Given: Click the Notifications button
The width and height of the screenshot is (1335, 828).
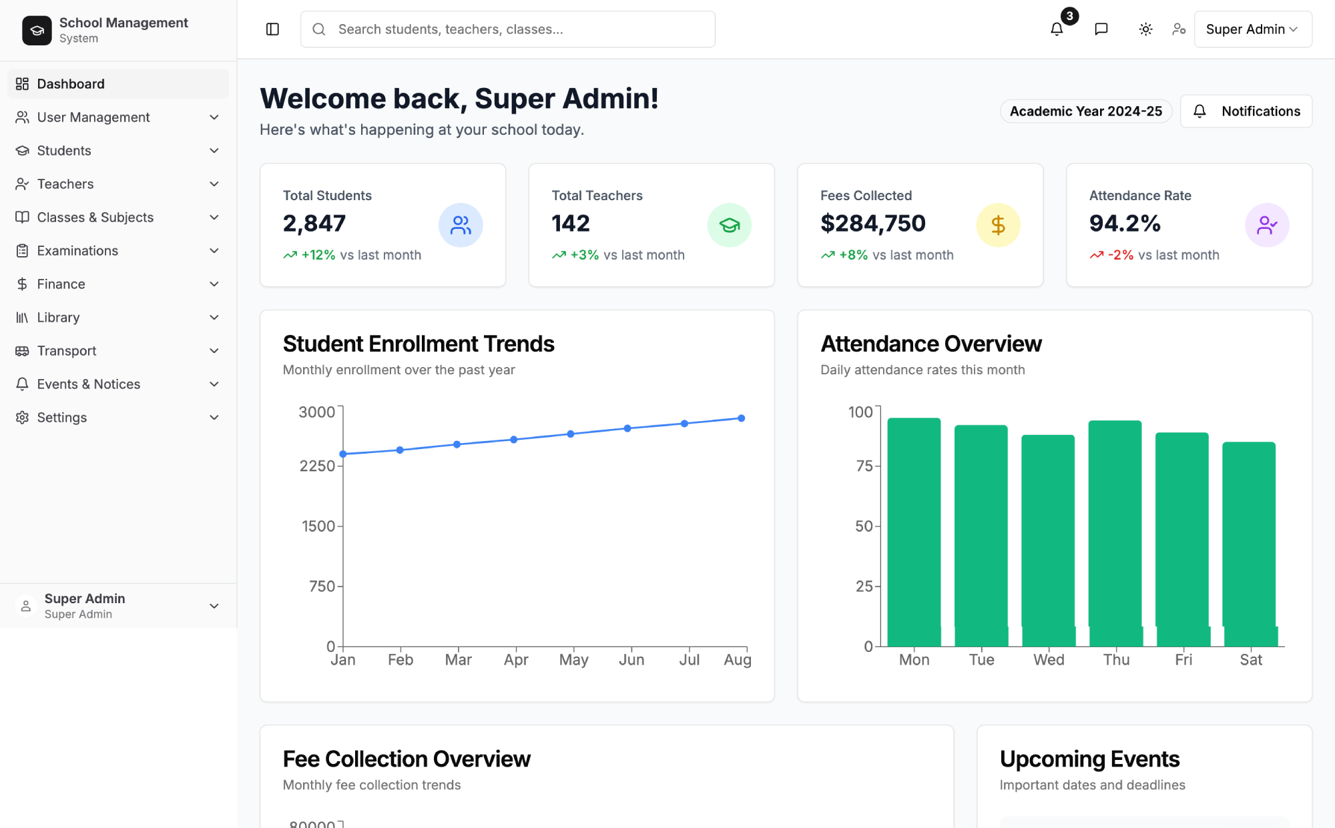Looking at the screenshot, I should [1246, 111].
